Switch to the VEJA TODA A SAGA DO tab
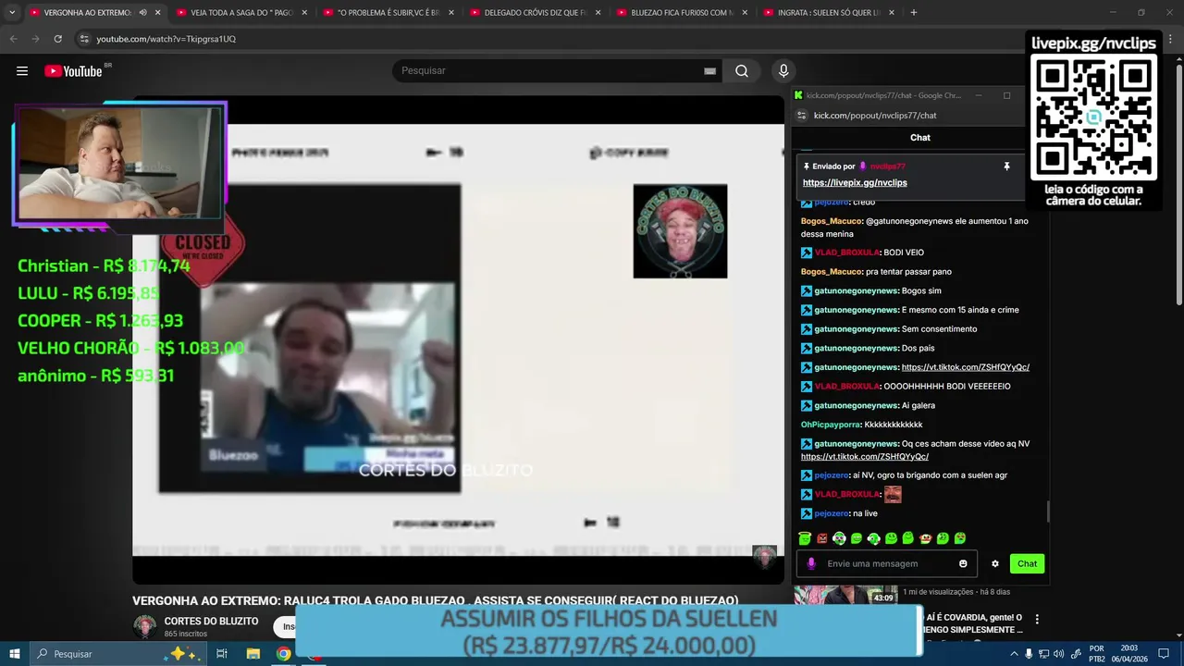Viewport: 1184px width, 666px height. [241, 13]
